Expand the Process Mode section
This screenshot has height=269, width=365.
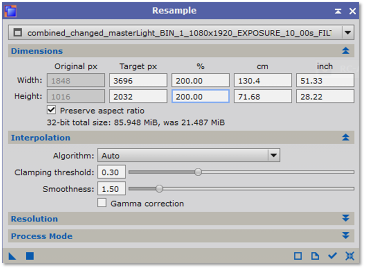click(x=346, y=236)
